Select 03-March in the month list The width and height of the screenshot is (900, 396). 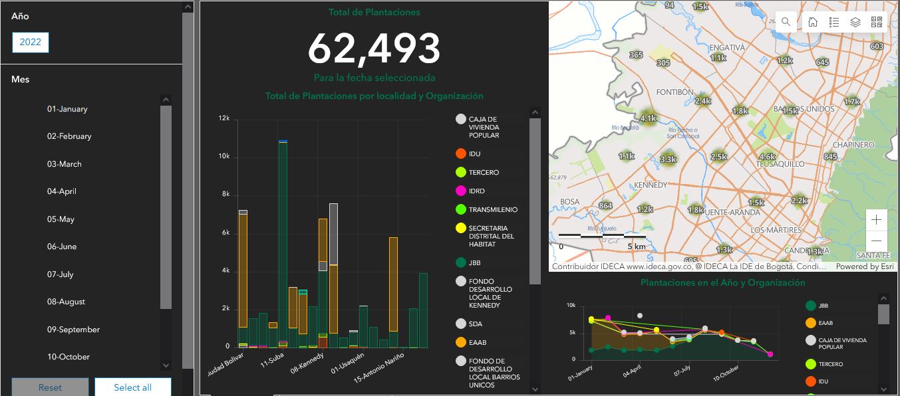[65, 164]
